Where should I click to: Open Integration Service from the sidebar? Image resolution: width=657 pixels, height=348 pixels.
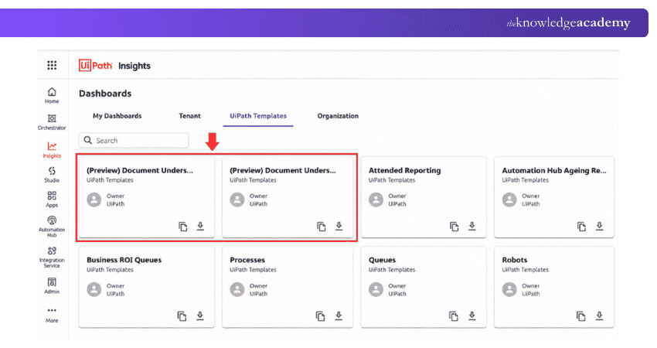coord(52,257)
